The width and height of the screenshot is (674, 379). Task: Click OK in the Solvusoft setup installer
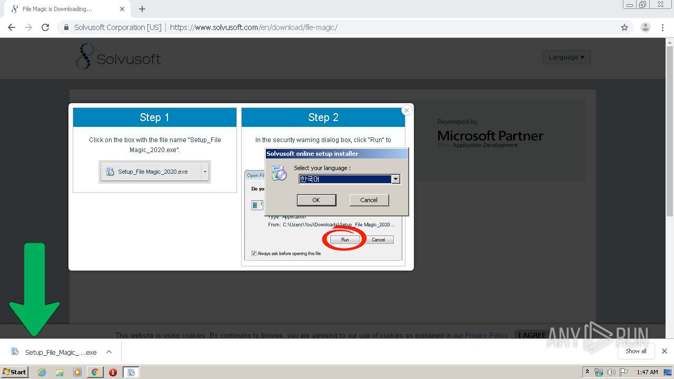coord(316,200)
